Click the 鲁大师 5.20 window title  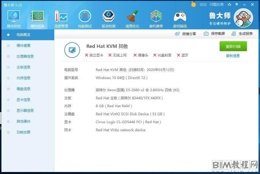(x=13, y=5)
